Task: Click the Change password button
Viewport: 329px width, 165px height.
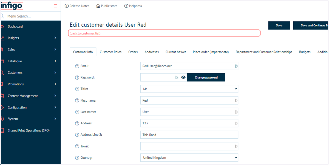Action: point(206,77)
